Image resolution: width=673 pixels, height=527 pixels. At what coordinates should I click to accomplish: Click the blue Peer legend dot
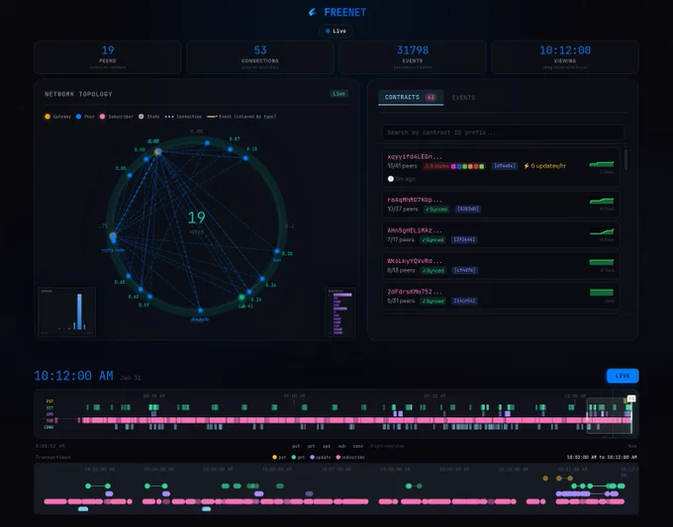click(x=78, y=117)
